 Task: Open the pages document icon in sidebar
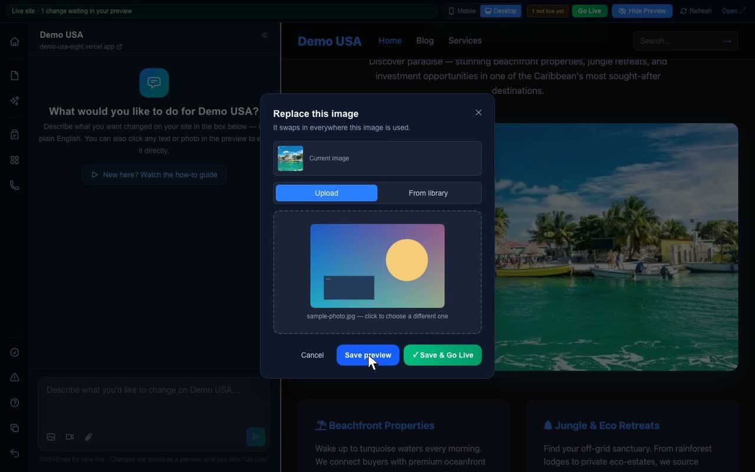click(15, 76)
